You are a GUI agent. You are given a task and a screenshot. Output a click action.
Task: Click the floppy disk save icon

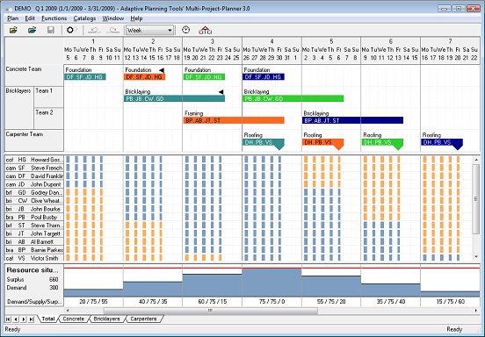51,30
